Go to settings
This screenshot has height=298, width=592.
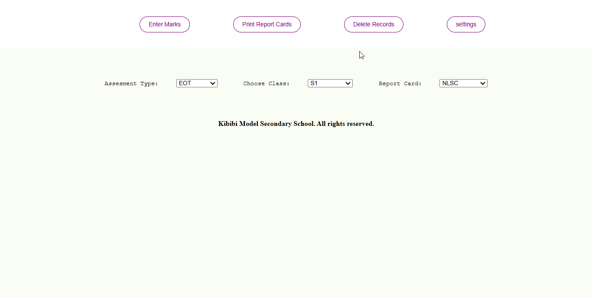tap(466, 25)
